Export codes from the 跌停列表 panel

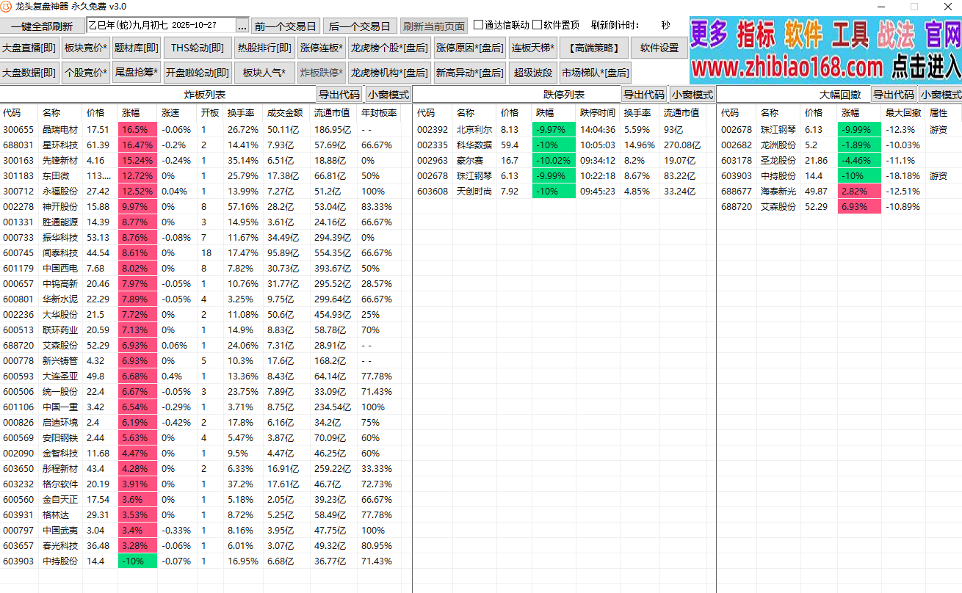pos(643,95)
